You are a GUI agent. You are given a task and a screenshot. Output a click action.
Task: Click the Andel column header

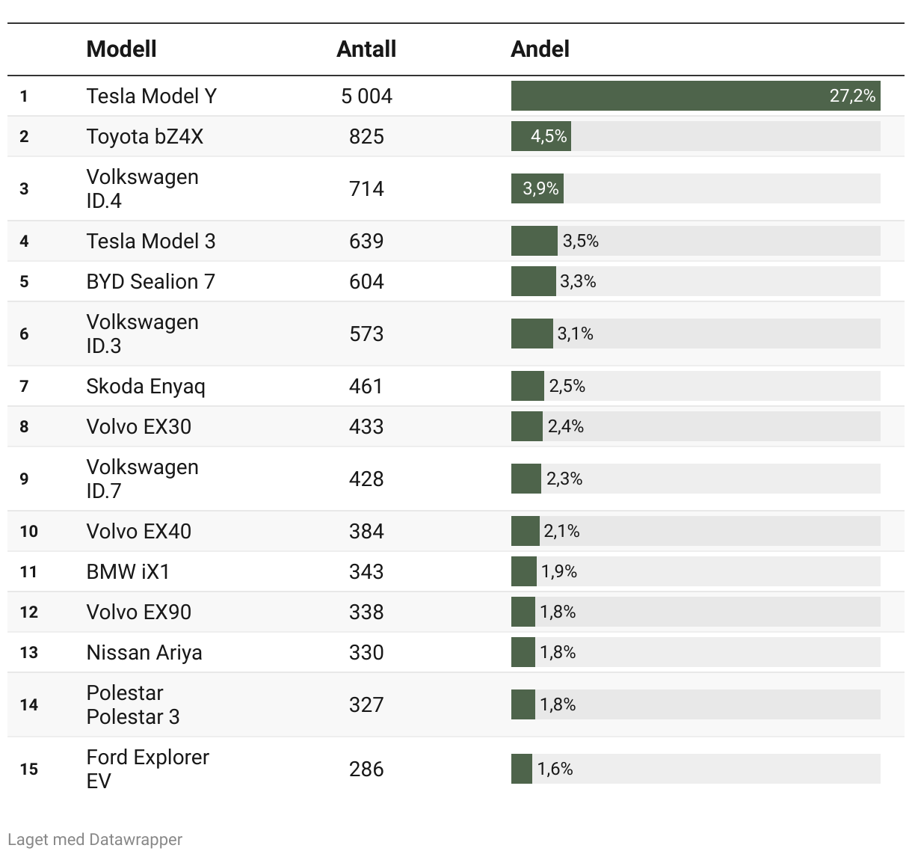540,49
